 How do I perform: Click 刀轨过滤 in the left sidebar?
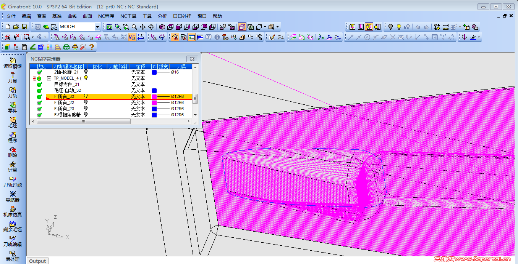coord(13,182)
